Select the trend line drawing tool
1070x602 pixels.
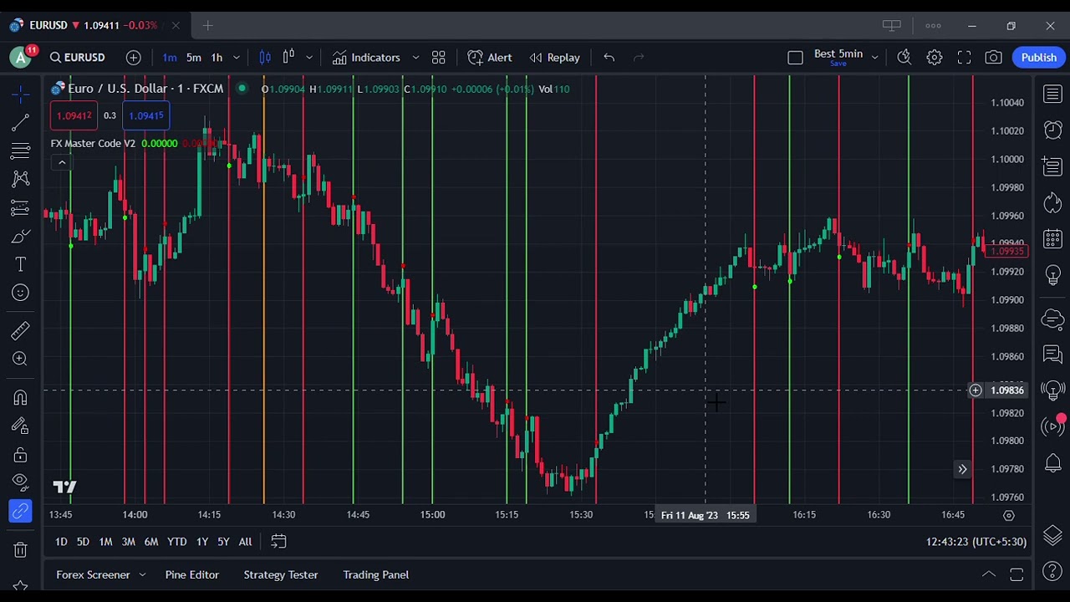click(x=20, y=123)
